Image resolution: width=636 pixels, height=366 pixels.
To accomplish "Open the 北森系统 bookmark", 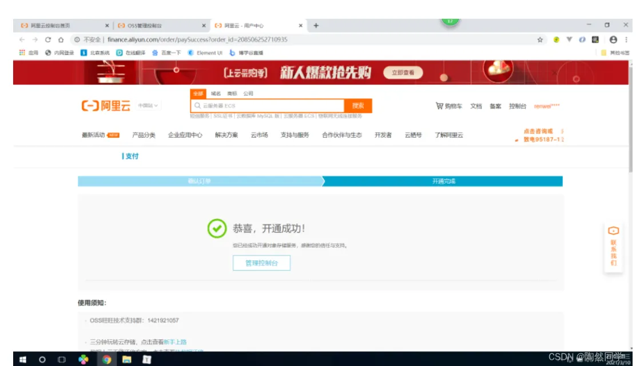I will click(x=96, y=53).
